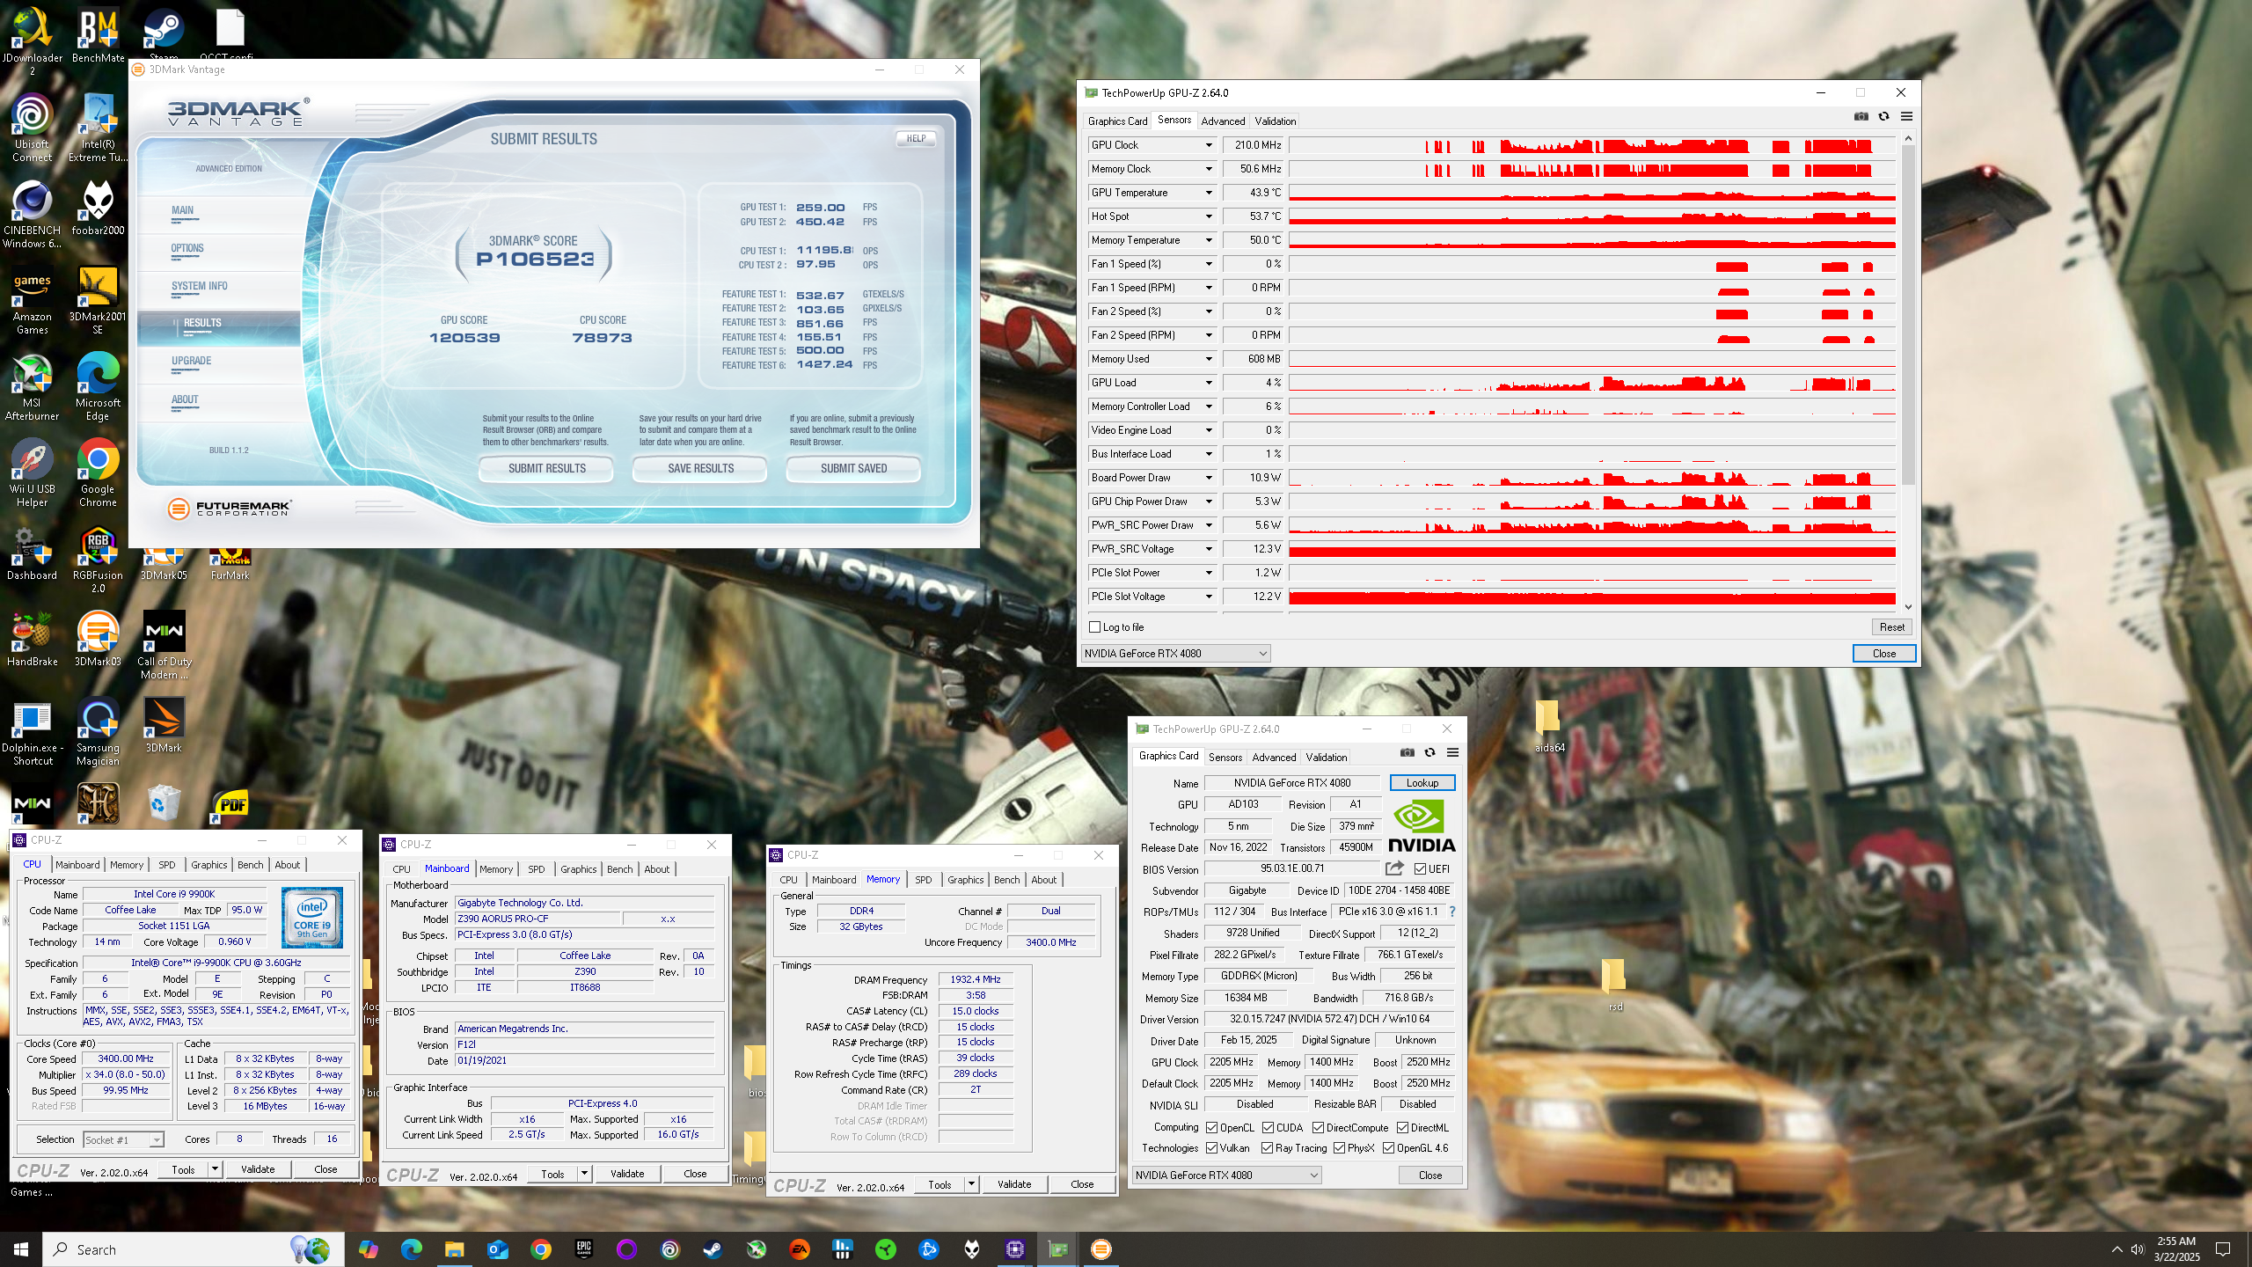Open the Board Power Draw sensor dropdown

pyautogui.click(x=1208, y=478)
